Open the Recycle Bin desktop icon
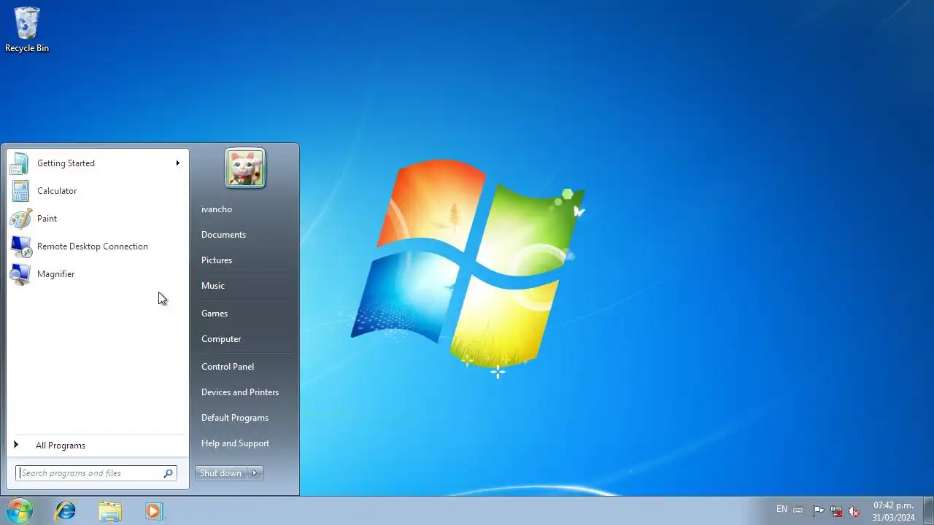Screen dimensions: 934x525 coord(27,29)
